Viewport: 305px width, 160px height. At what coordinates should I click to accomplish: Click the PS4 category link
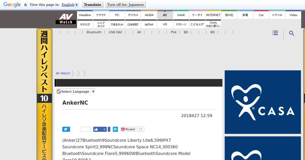coord(174,32)
